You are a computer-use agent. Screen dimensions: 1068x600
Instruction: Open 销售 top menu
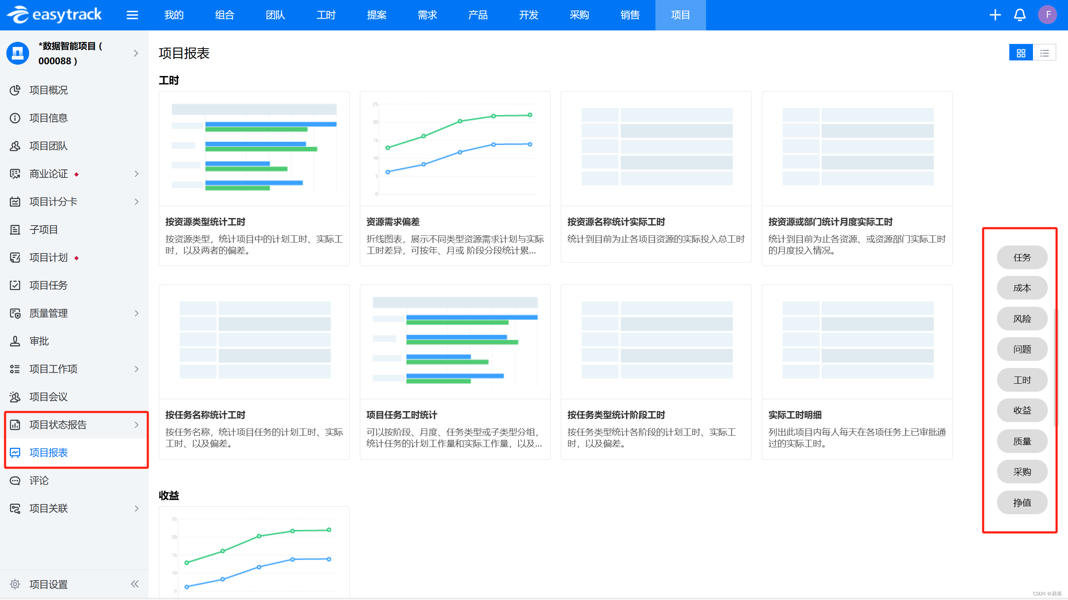(x=630, y=15)
